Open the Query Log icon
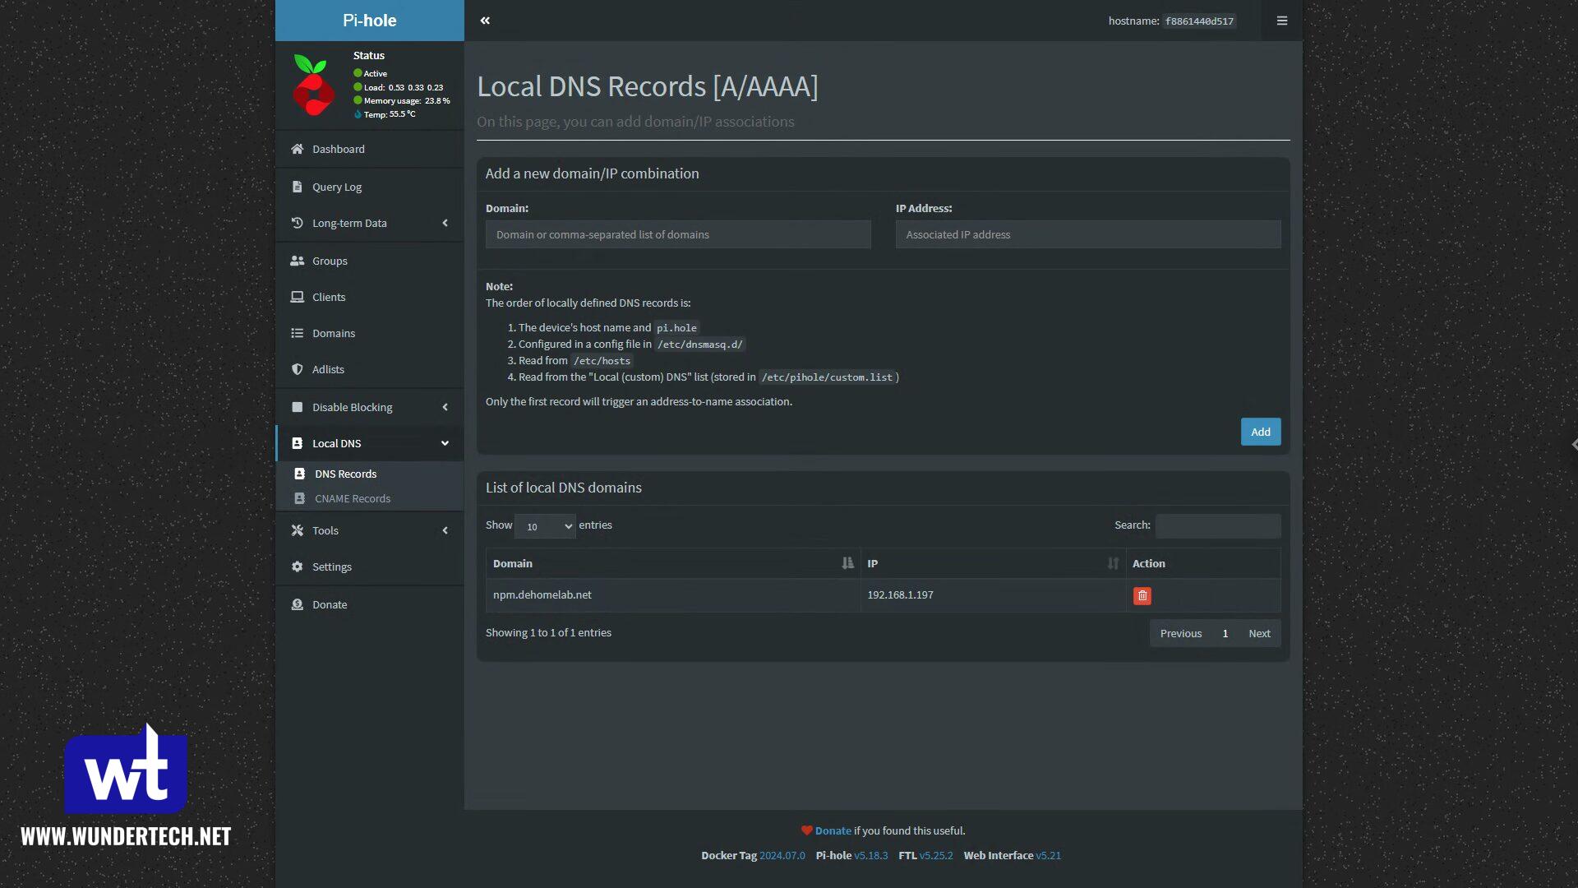The width and height of the screenshot is (1578, 888). 297,185
